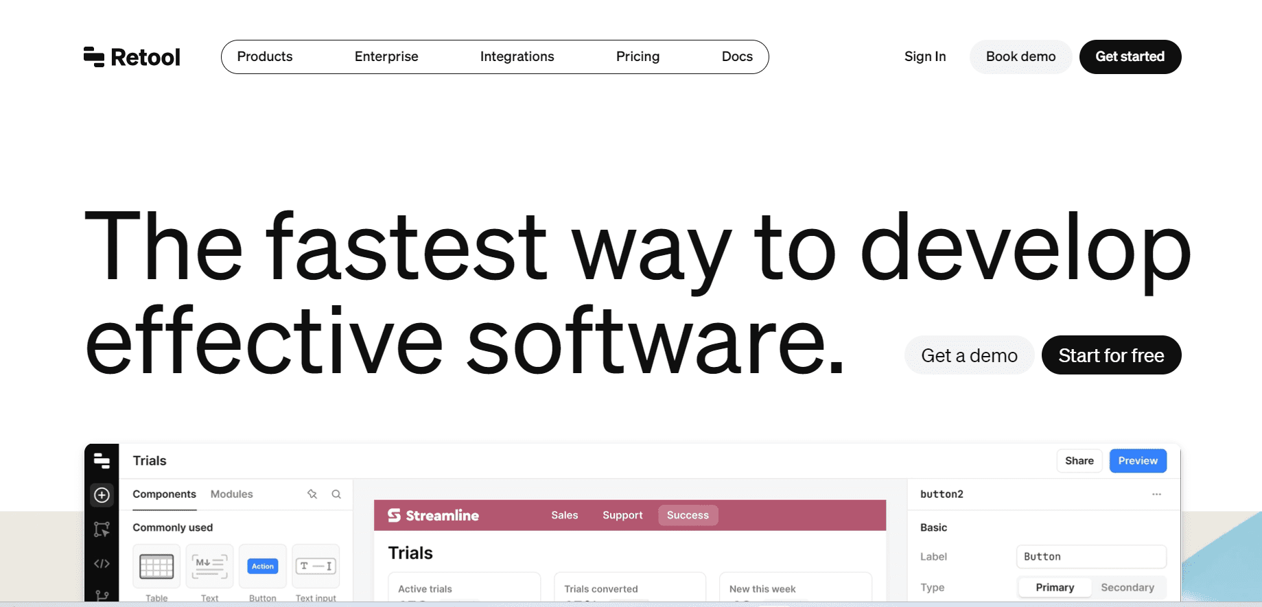
Task: Click the Basic section heading
Action: coord(933,527)
